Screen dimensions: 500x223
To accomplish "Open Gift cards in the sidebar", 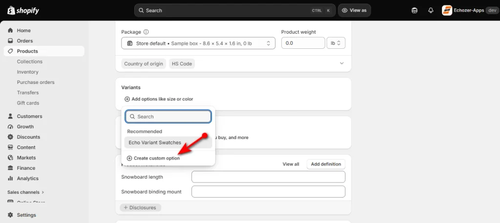I will 28,103.
